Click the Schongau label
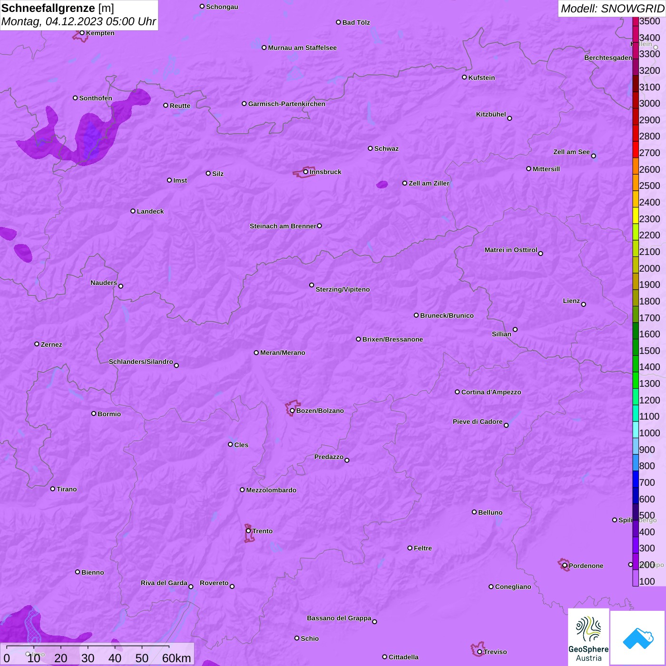This screenshot has width=666, height=666. [x=222, y=7]
